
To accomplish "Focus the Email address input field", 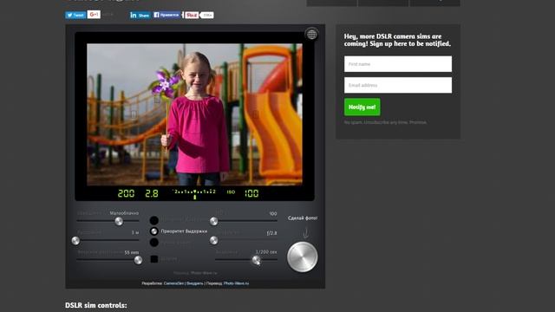I will (x=398, y=85).
